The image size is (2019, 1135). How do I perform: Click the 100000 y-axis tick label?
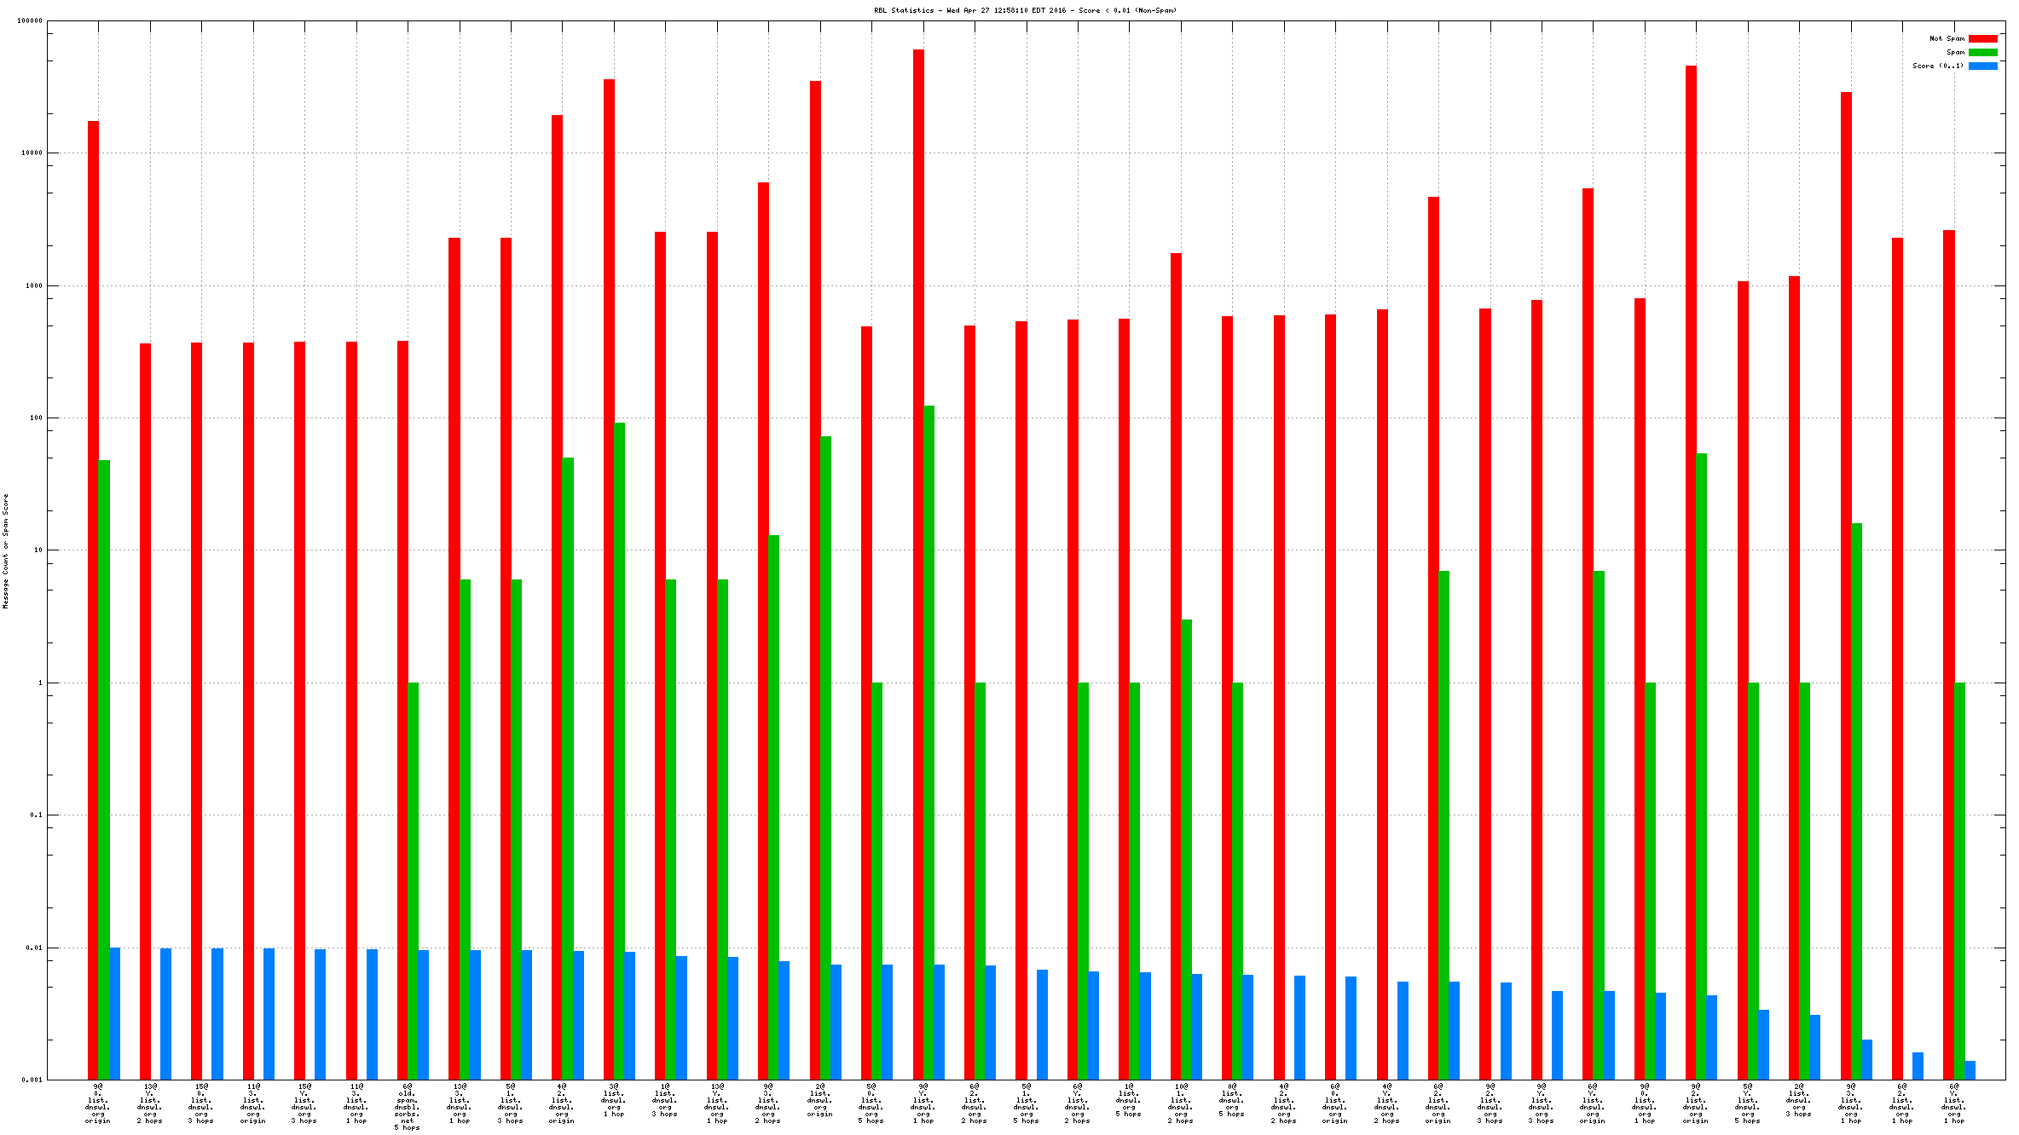(30, 21)
